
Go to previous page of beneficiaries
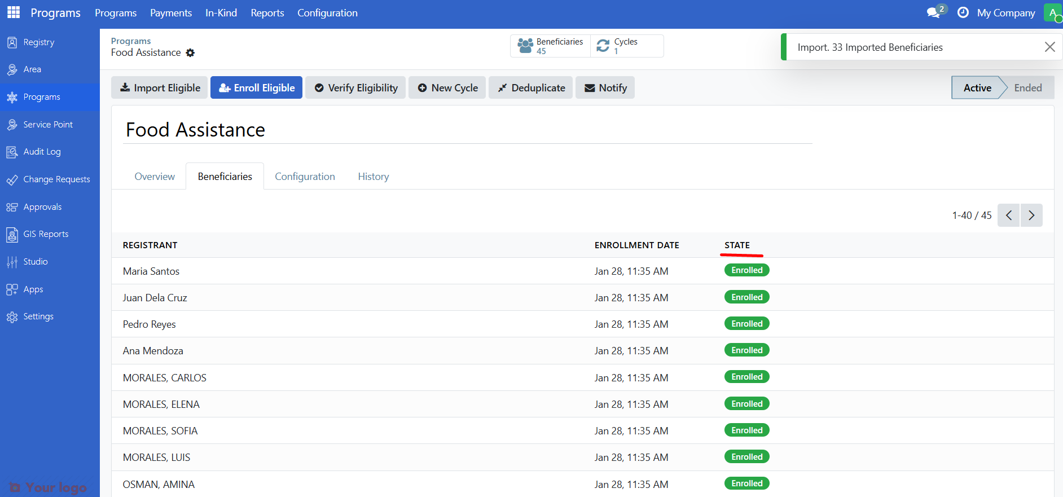[1008, 215]
